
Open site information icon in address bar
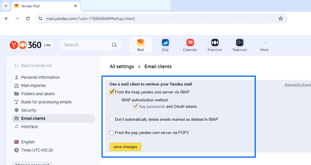pos(40,19)
